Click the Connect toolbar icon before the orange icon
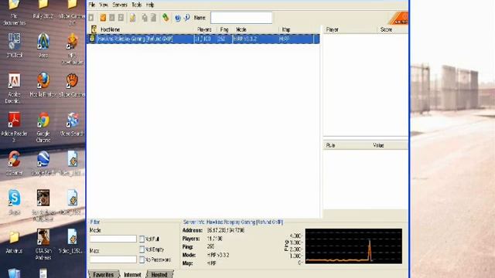The image size is (495, 278). coord(91,18)
